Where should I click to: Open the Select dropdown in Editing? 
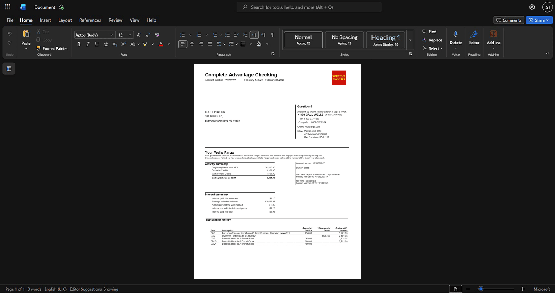pyautogui.click(x=433, y=48)
